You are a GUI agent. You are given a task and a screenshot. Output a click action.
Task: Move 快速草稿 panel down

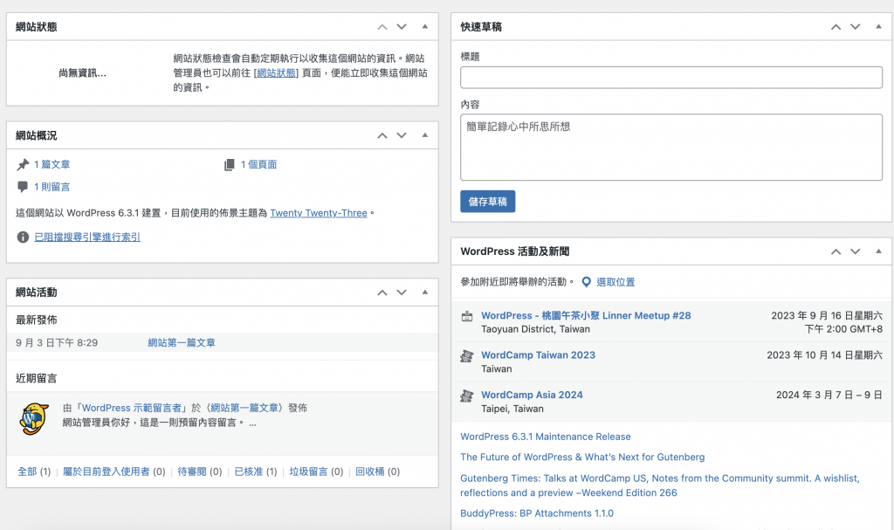click(856, 27)
